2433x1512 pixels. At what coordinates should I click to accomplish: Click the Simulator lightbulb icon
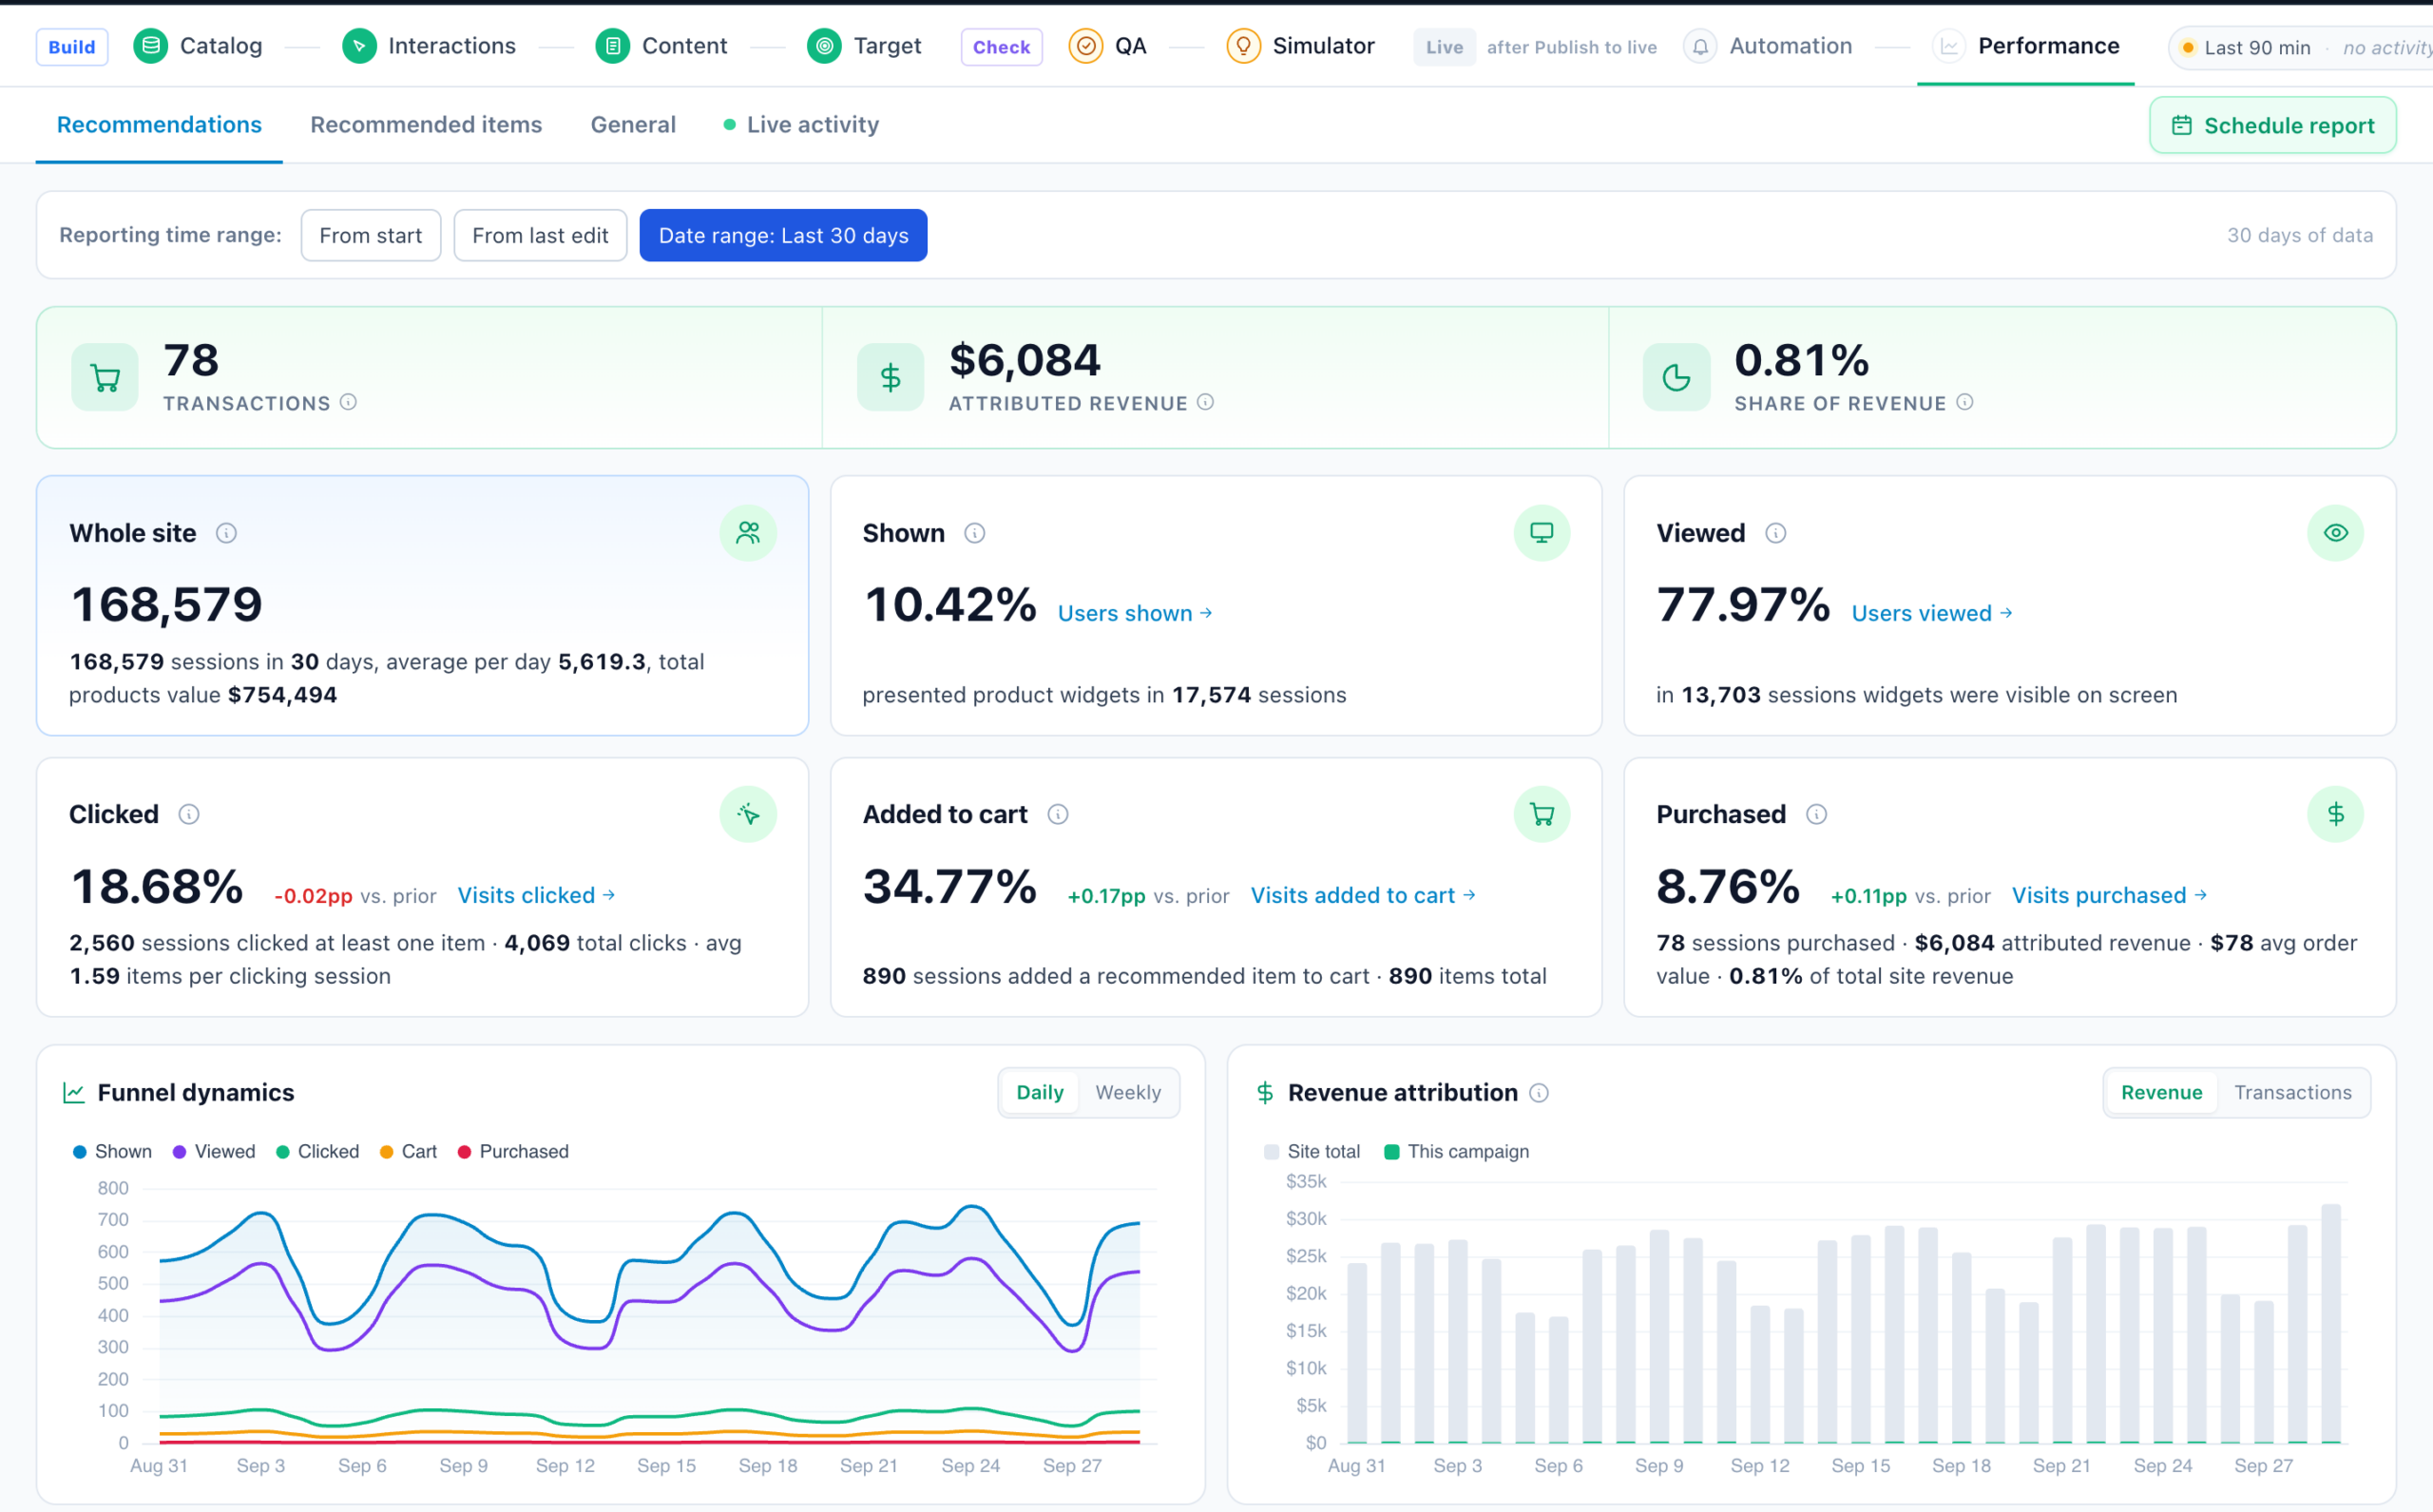(x=1243, y=46)
